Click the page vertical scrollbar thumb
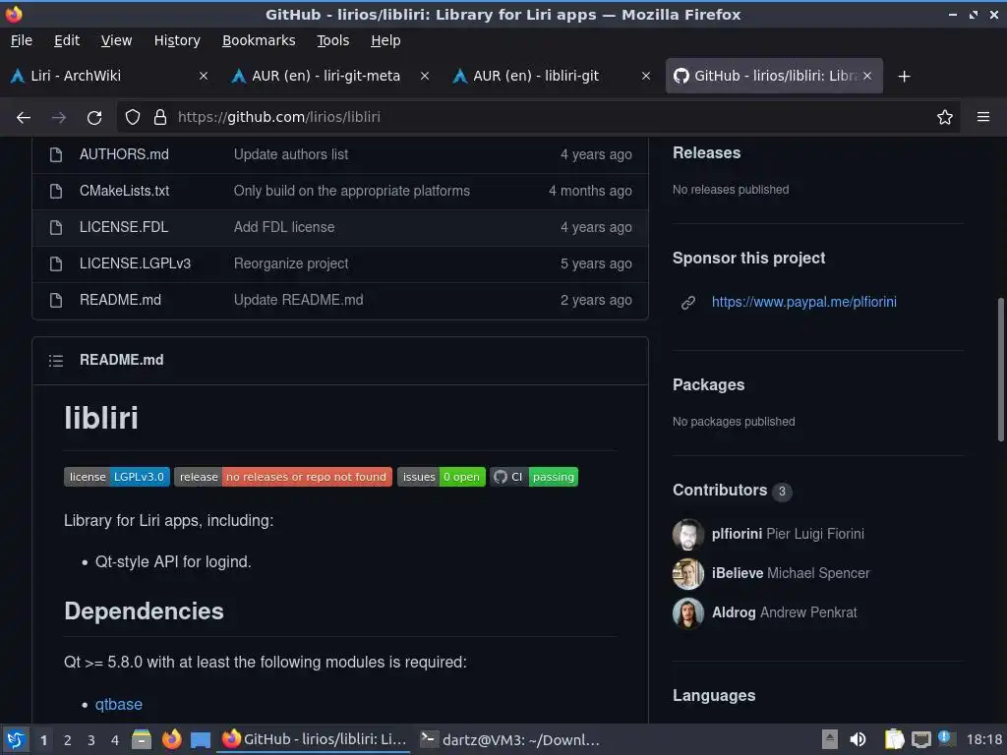Viewport: 1007px width, 755px height. pos(1000,370)
